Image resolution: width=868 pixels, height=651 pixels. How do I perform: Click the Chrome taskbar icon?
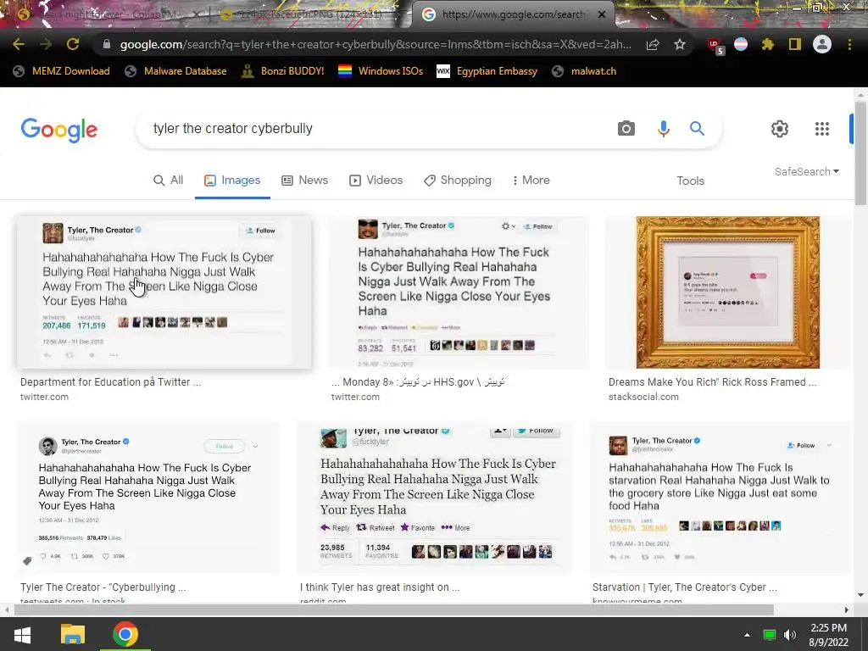(125, 634)
